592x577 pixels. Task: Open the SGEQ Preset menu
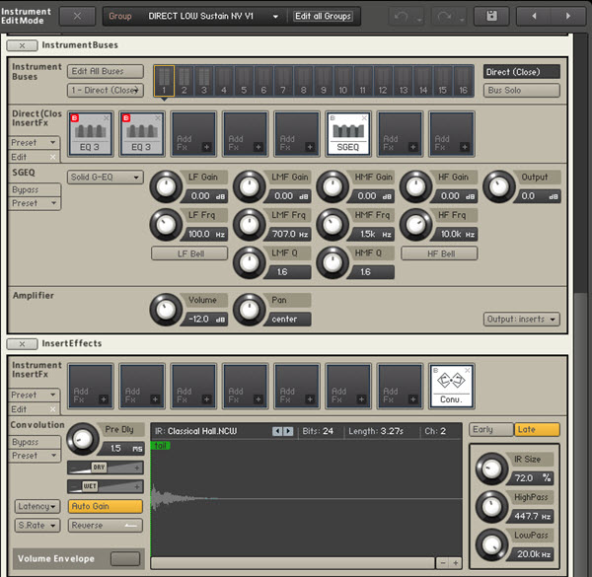click(x=35, y=203)
